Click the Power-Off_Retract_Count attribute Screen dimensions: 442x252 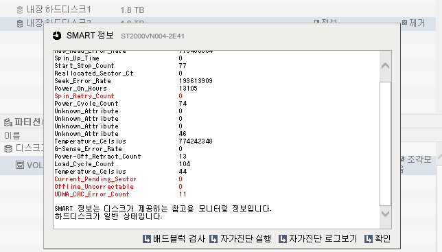pos(97,157)
